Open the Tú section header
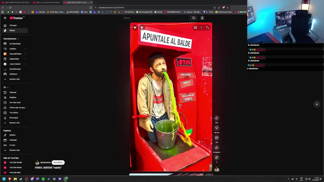Image resolution: width=324 pixels, height=182 pixels. 6,87
